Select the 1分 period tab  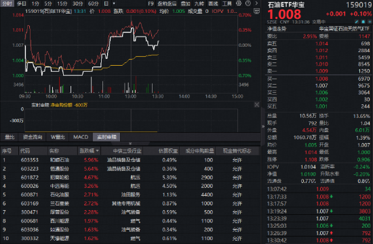pos(35,3)
